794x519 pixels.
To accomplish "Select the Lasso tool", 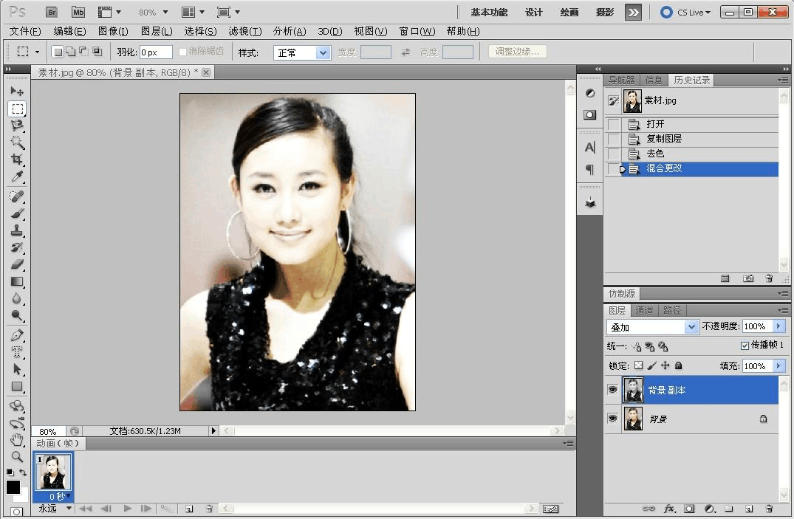I will pos(17,126).
